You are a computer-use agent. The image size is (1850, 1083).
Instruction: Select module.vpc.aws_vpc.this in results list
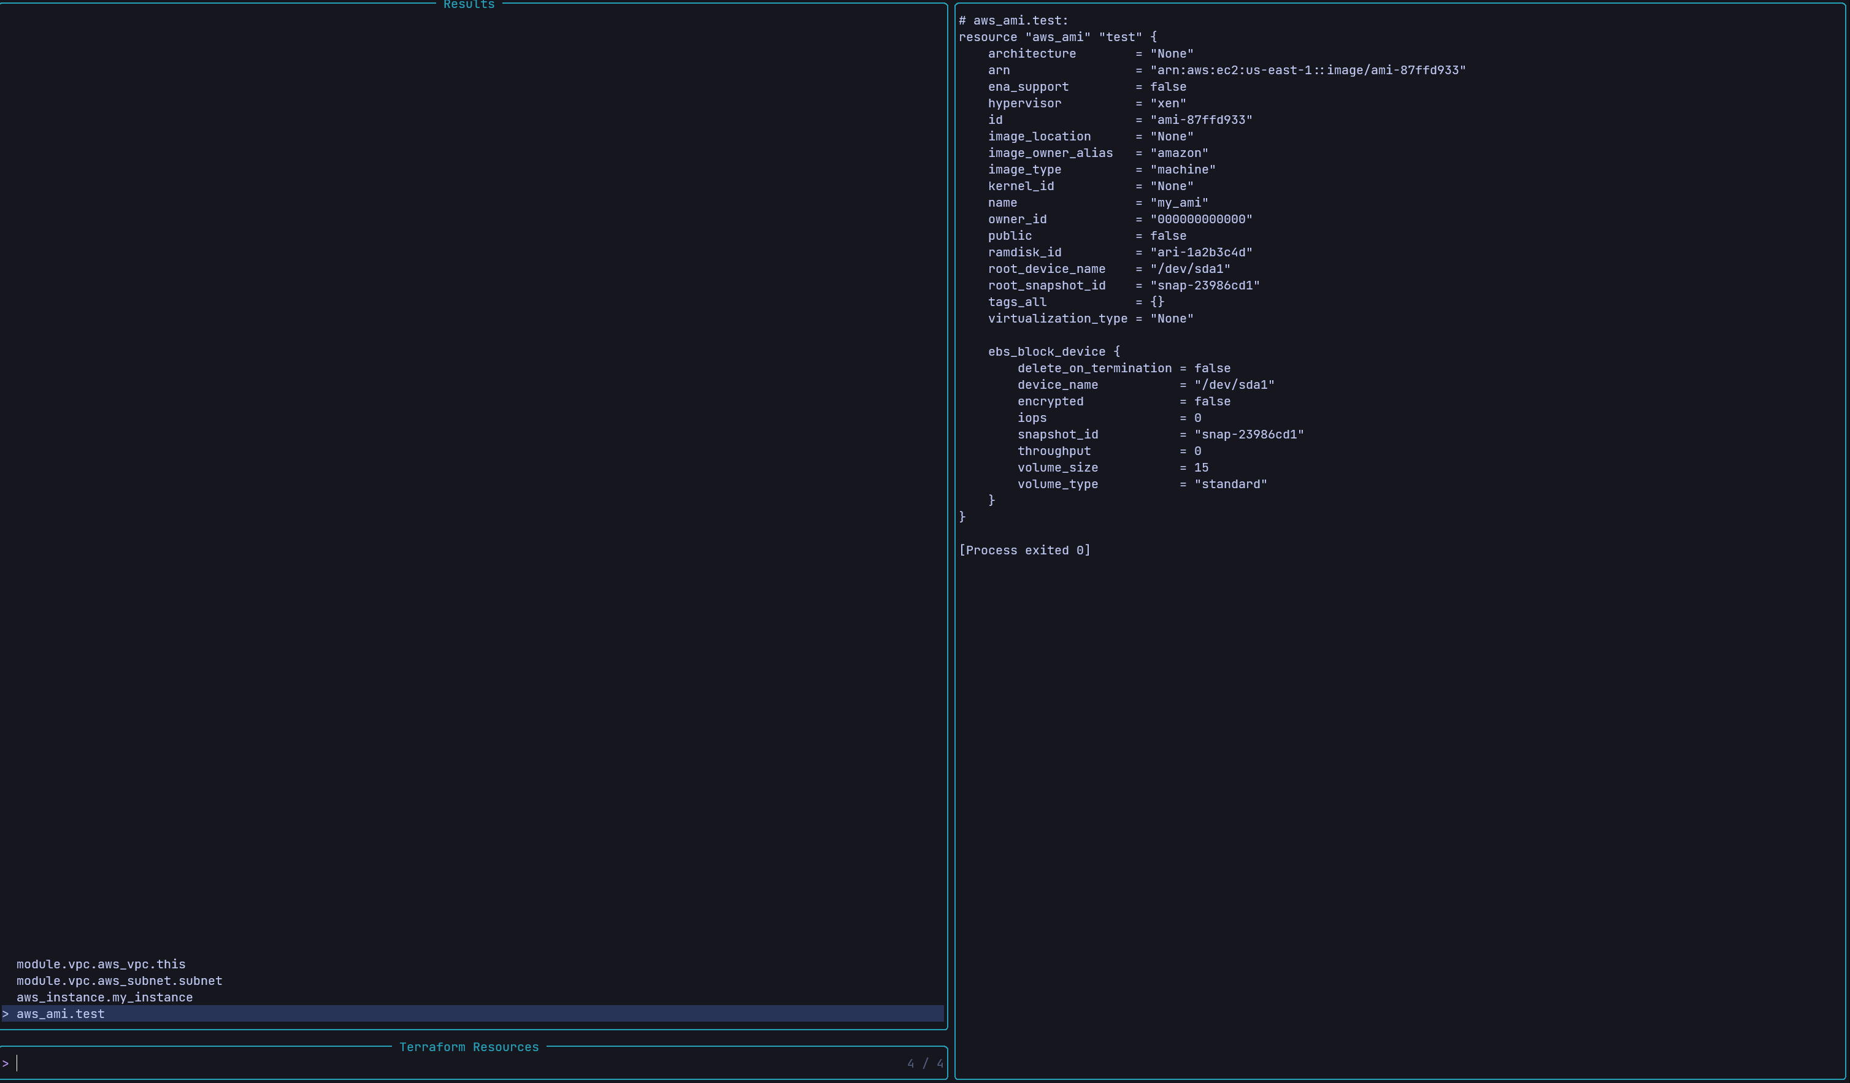101,964
